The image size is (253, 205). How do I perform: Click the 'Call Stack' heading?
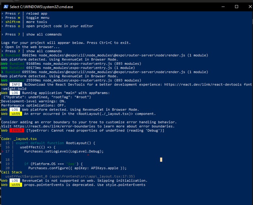pos(11,172)
